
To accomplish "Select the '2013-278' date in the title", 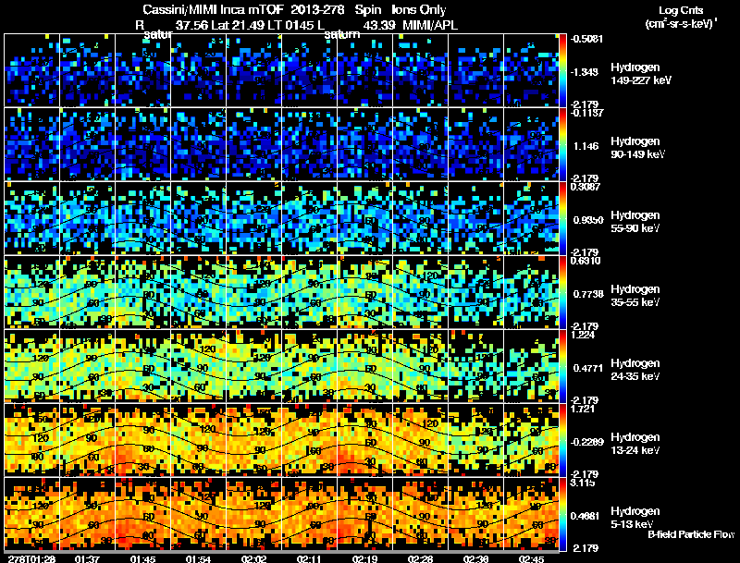I will pyautogui.click(x=319, y=10).
